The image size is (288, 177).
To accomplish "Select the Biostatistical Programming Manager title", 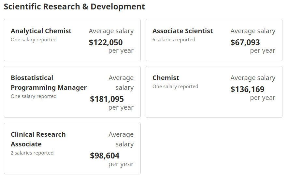I will coord(49,83).
